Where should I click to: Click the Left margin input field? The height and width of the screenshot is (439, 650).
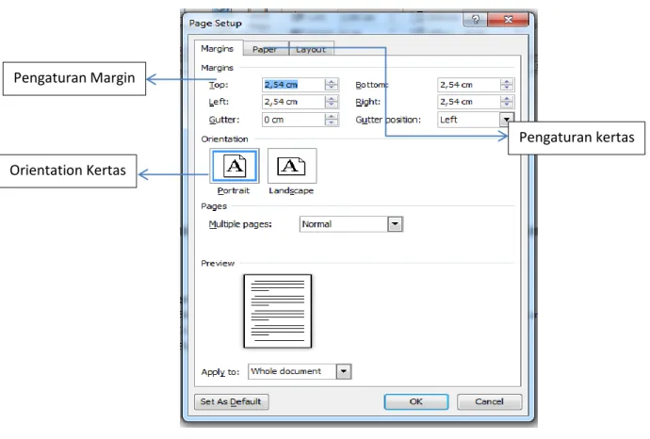tap(293, 102)
